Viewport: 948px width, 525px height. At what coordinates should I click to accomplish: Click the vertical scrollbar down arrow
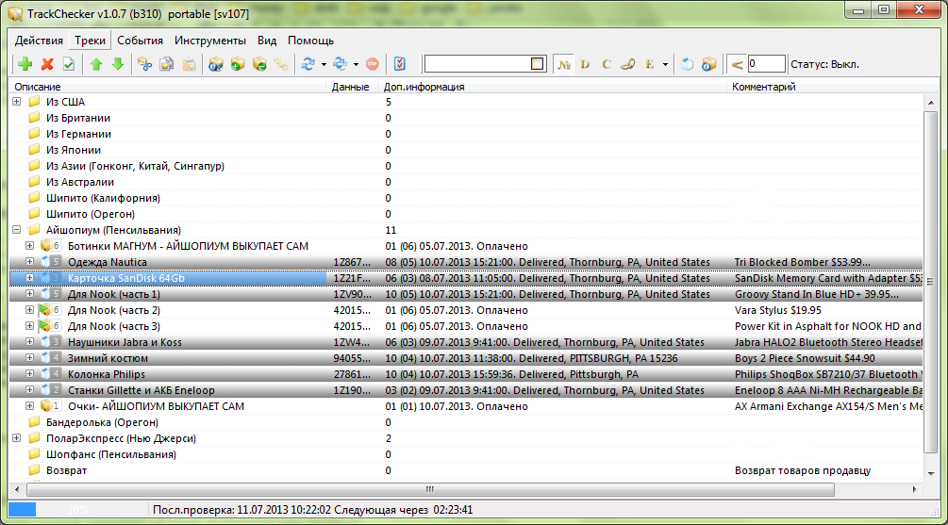(930, 474)
